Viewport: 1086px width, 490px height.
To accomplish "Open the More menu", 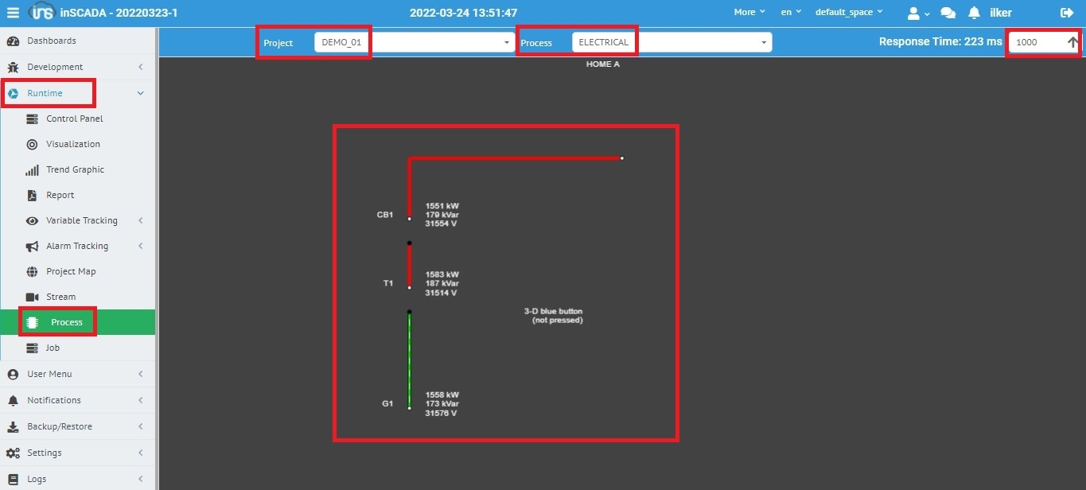I will 749,13.
